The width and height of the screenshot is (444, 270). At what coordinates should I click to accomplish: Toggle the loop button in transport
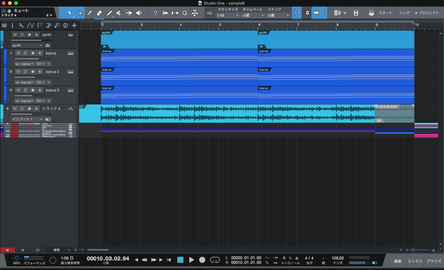coord(215,260)
